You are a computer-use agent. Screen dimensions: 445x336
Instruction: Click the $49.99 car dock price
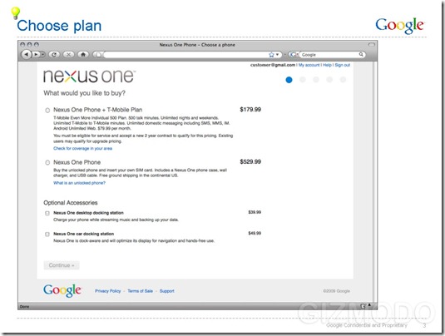[255, 233]
